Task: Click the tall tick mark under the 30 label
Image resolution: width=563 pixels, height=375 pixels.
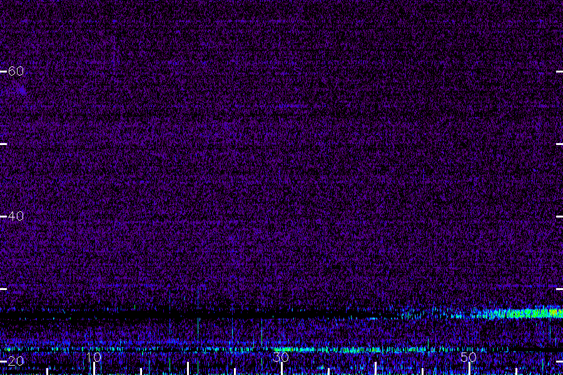Action: coord(282,369)
